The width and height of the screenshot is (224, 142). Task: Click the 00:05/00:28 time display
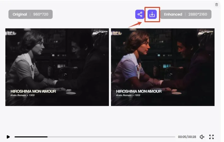[187, 137]
